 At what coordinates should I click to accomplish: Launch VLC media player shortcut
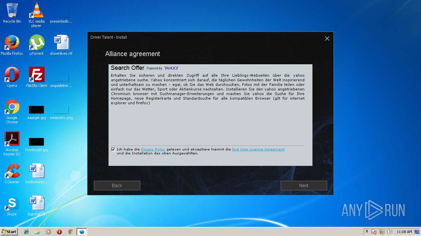pyautogui.click(x=36, y=15)
